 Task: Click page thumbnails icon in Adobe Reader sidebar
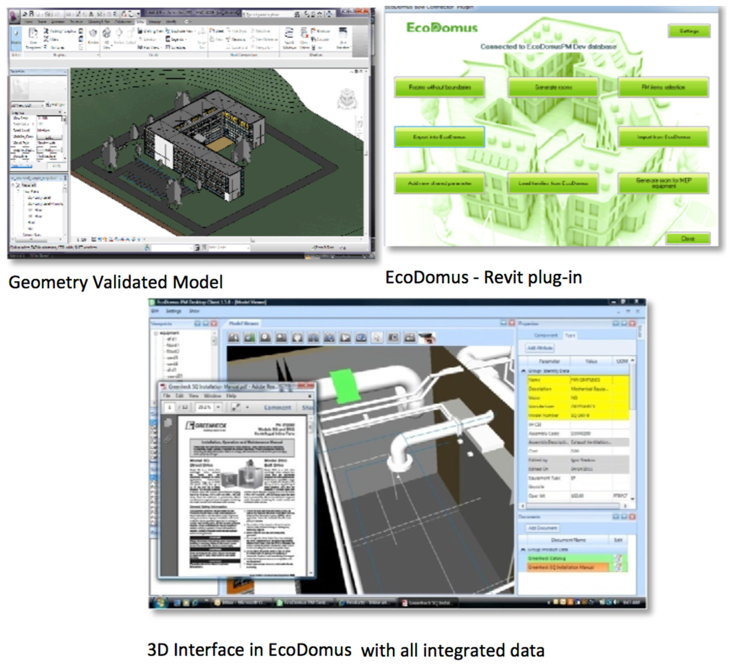tap(168, 422)
